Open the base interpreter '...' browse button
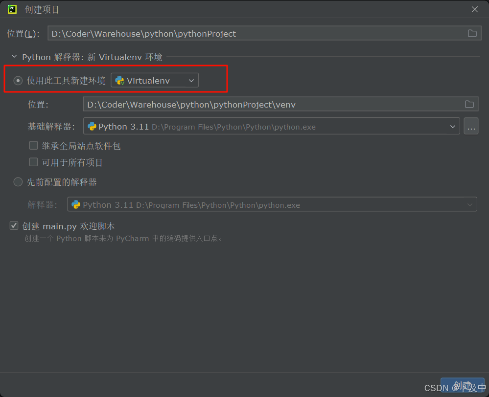This screenshot has height=397, width=489. [471, 126]
